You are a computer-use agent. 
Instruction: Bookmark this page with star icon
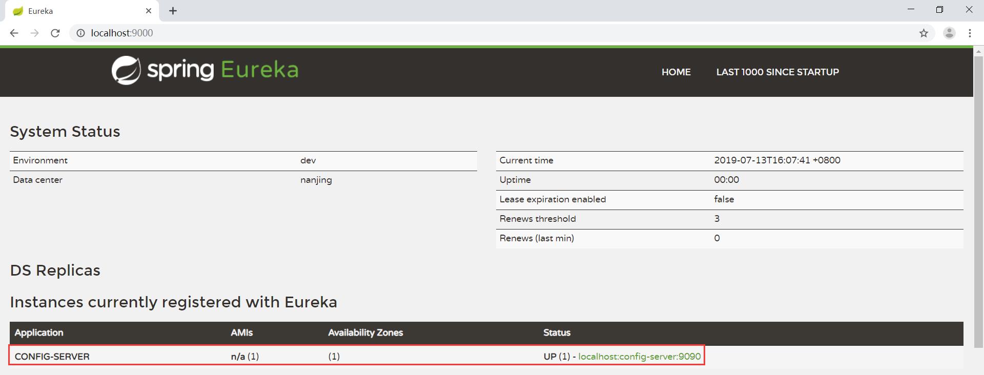[924, 33]
